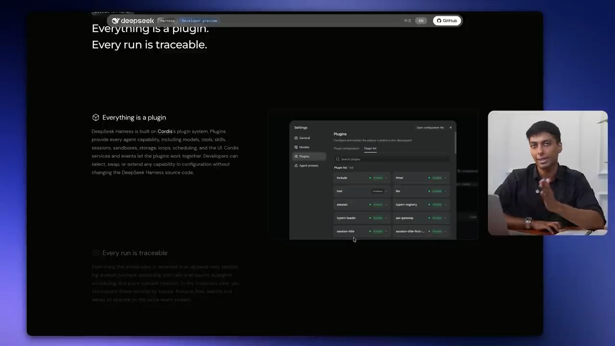Switch to the Plugin configuration tab
Viewport: 615px width, 346px height.
point(346,148)
